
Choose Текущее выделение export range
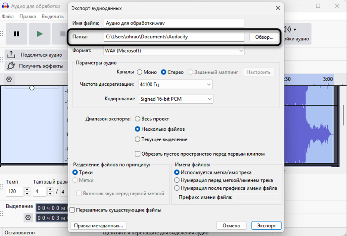tap(138, 139)
